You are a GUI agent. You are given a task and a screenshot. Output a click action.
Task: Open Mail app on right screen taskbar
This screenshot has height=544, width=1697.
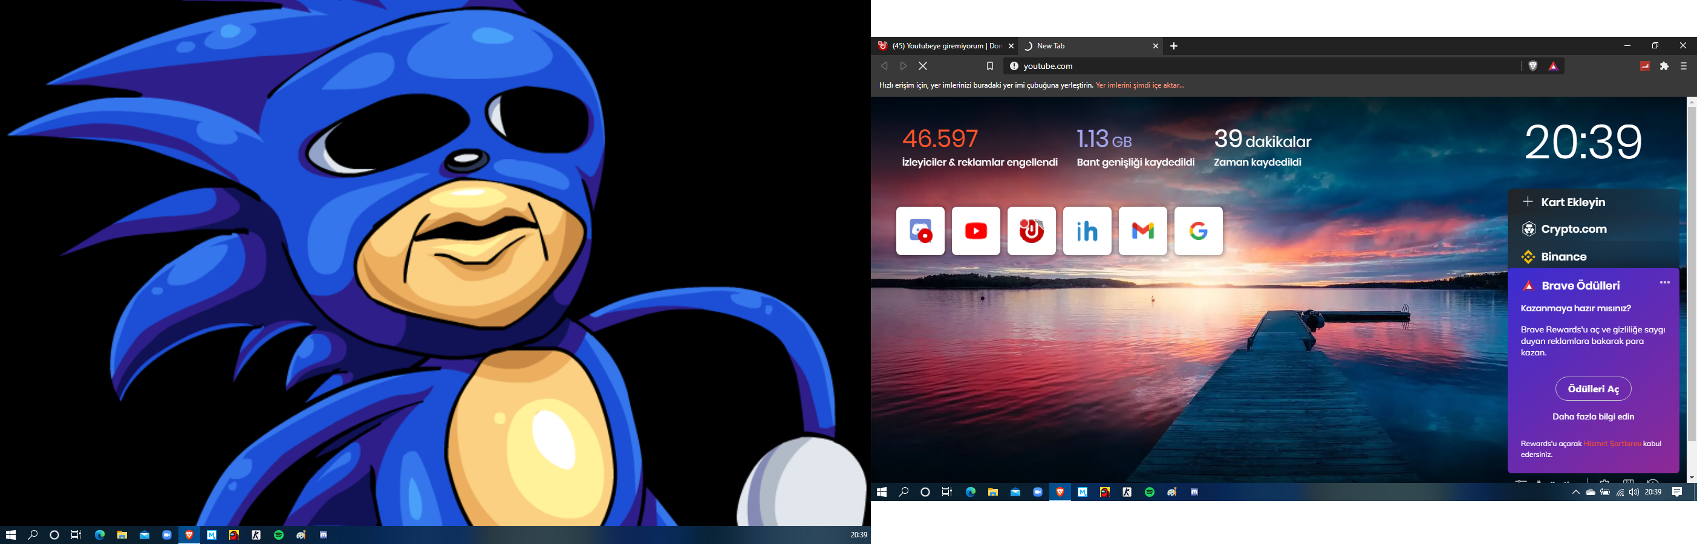(1015, 492)
